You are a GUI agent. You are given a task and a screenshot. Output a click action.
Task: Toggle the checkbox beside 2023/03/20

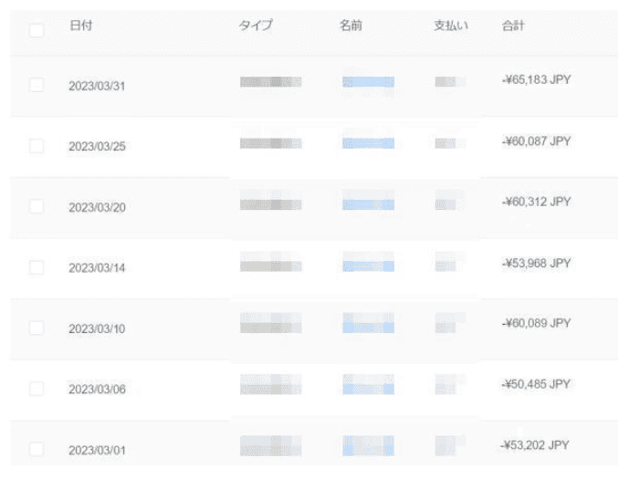tap(37, 206)
